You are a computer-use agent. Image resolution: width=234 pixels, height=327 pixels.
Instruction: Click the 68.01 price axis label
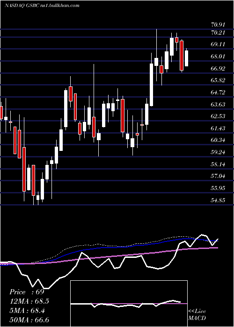[218, 57]
